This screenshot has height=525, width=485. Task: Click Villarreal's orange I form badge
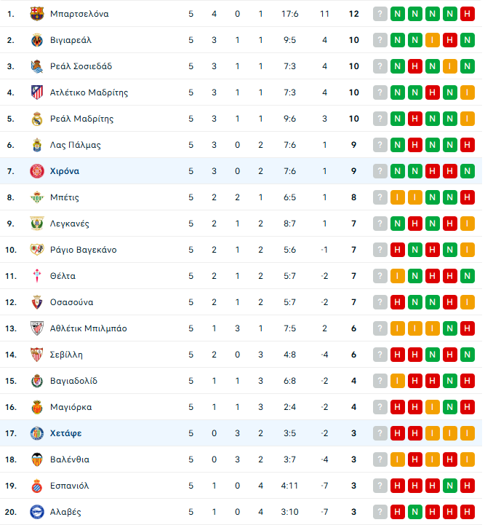(x=433, y=40)
